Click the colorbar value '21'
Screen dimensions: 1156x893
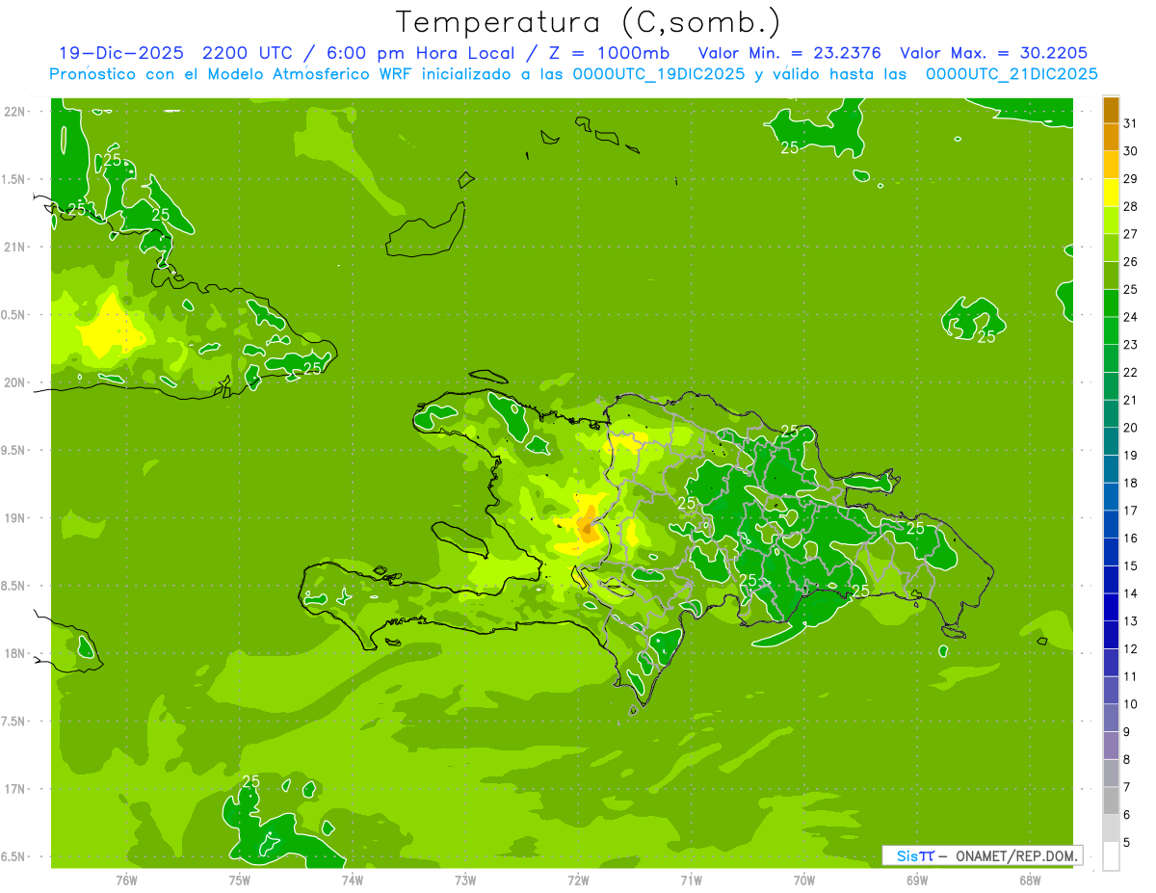coord(1131,400)
